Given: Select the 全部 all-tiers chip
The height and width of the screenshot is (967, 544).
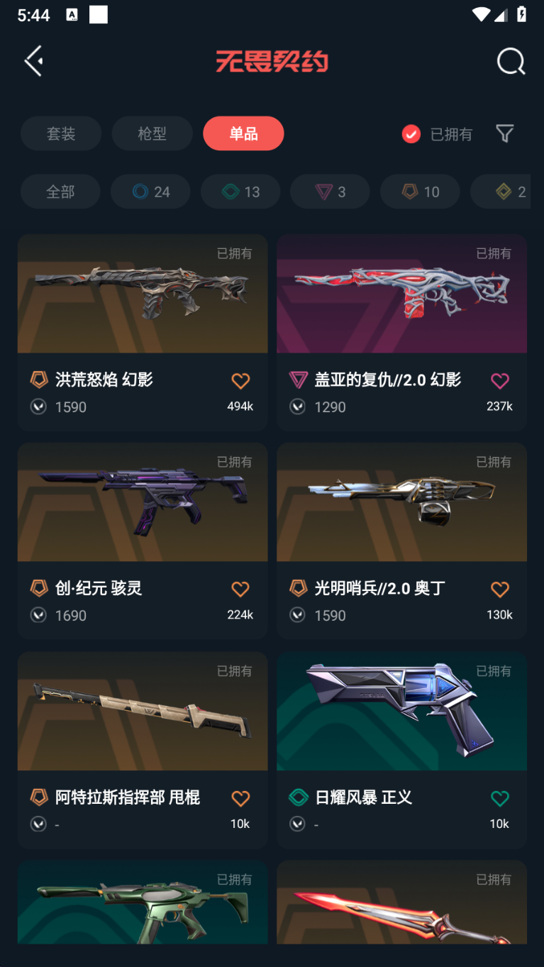Looking at the screenshot, I should pyautogui.click(x=60, y=192).
